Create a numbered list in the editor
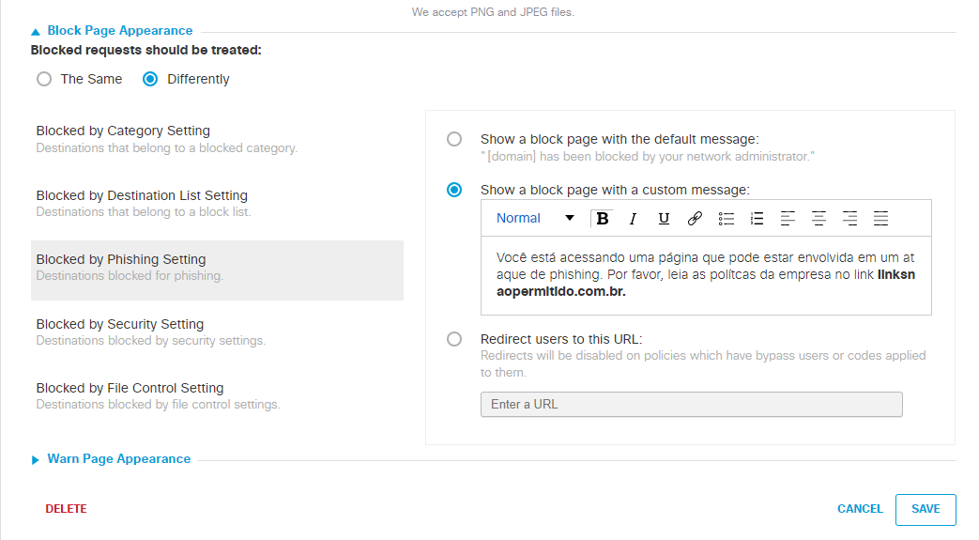This screenshot has height=540, width=979. [757, 219]
